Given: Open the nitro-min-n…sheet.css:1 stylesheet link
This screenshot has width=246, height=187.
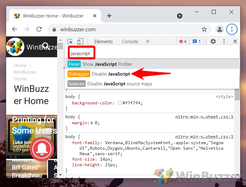Looking at the screenshot, I should 204,117.
